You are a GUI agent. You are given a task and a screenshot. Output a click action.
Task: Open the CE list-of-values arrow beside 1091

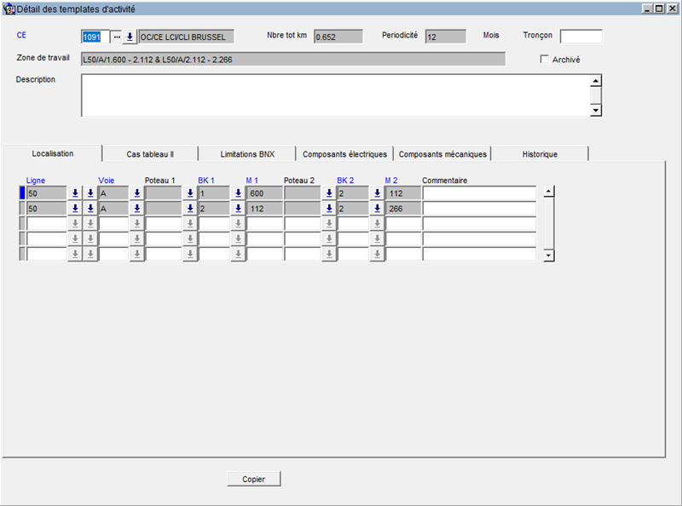click(130, 37)
